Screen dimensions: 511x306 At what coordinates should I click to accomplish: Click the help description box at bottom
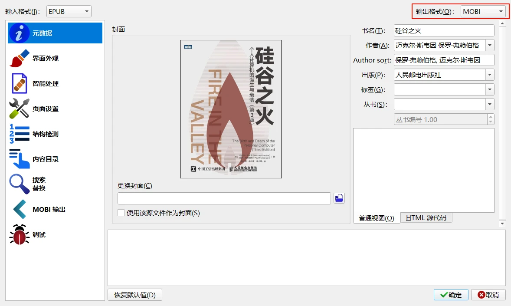pyautogui.click(x=307, y=258)
